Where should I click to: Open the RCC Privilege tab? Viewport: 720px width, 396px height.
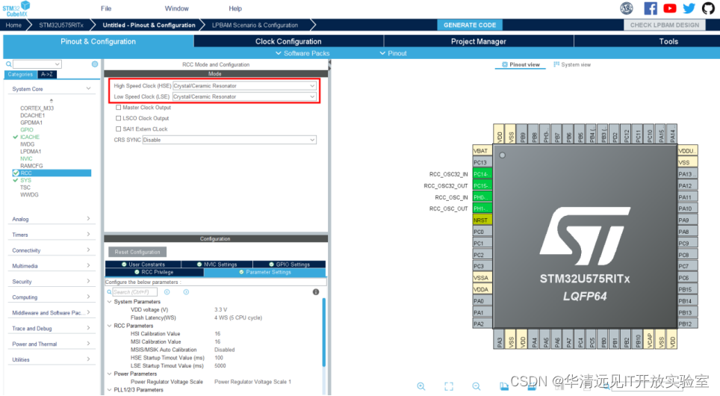pyautogui.click(x=155, y=272)
